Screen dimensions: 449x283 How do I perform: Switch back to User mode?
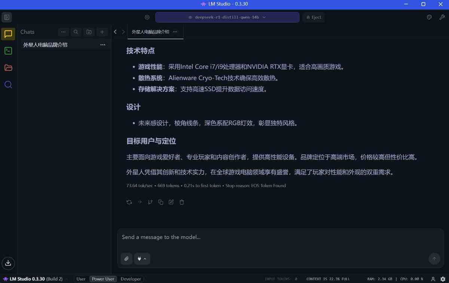coord(81,279)
